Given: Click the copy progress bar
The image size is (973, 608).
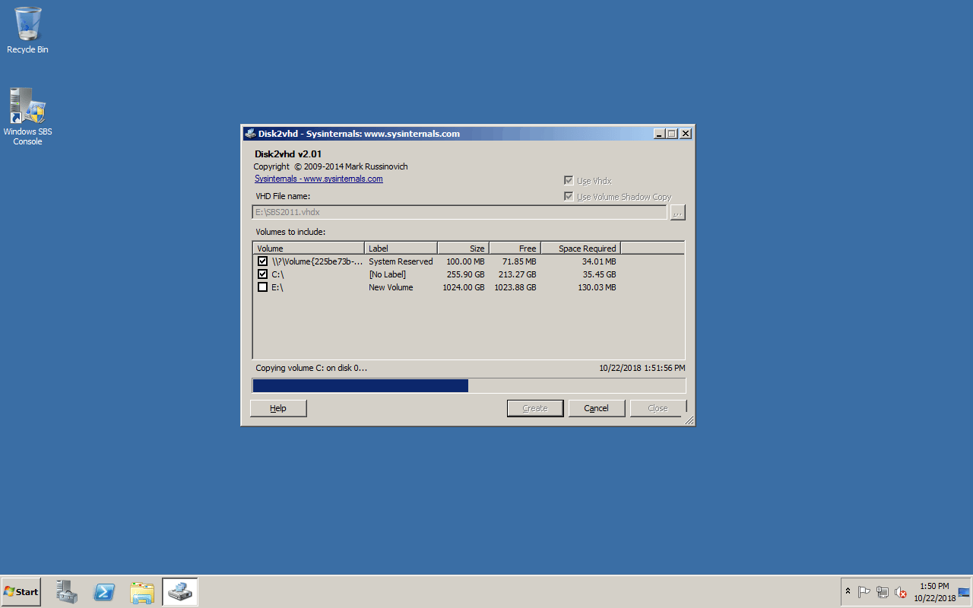Looking at the screenshot, I should click(468, 386).
